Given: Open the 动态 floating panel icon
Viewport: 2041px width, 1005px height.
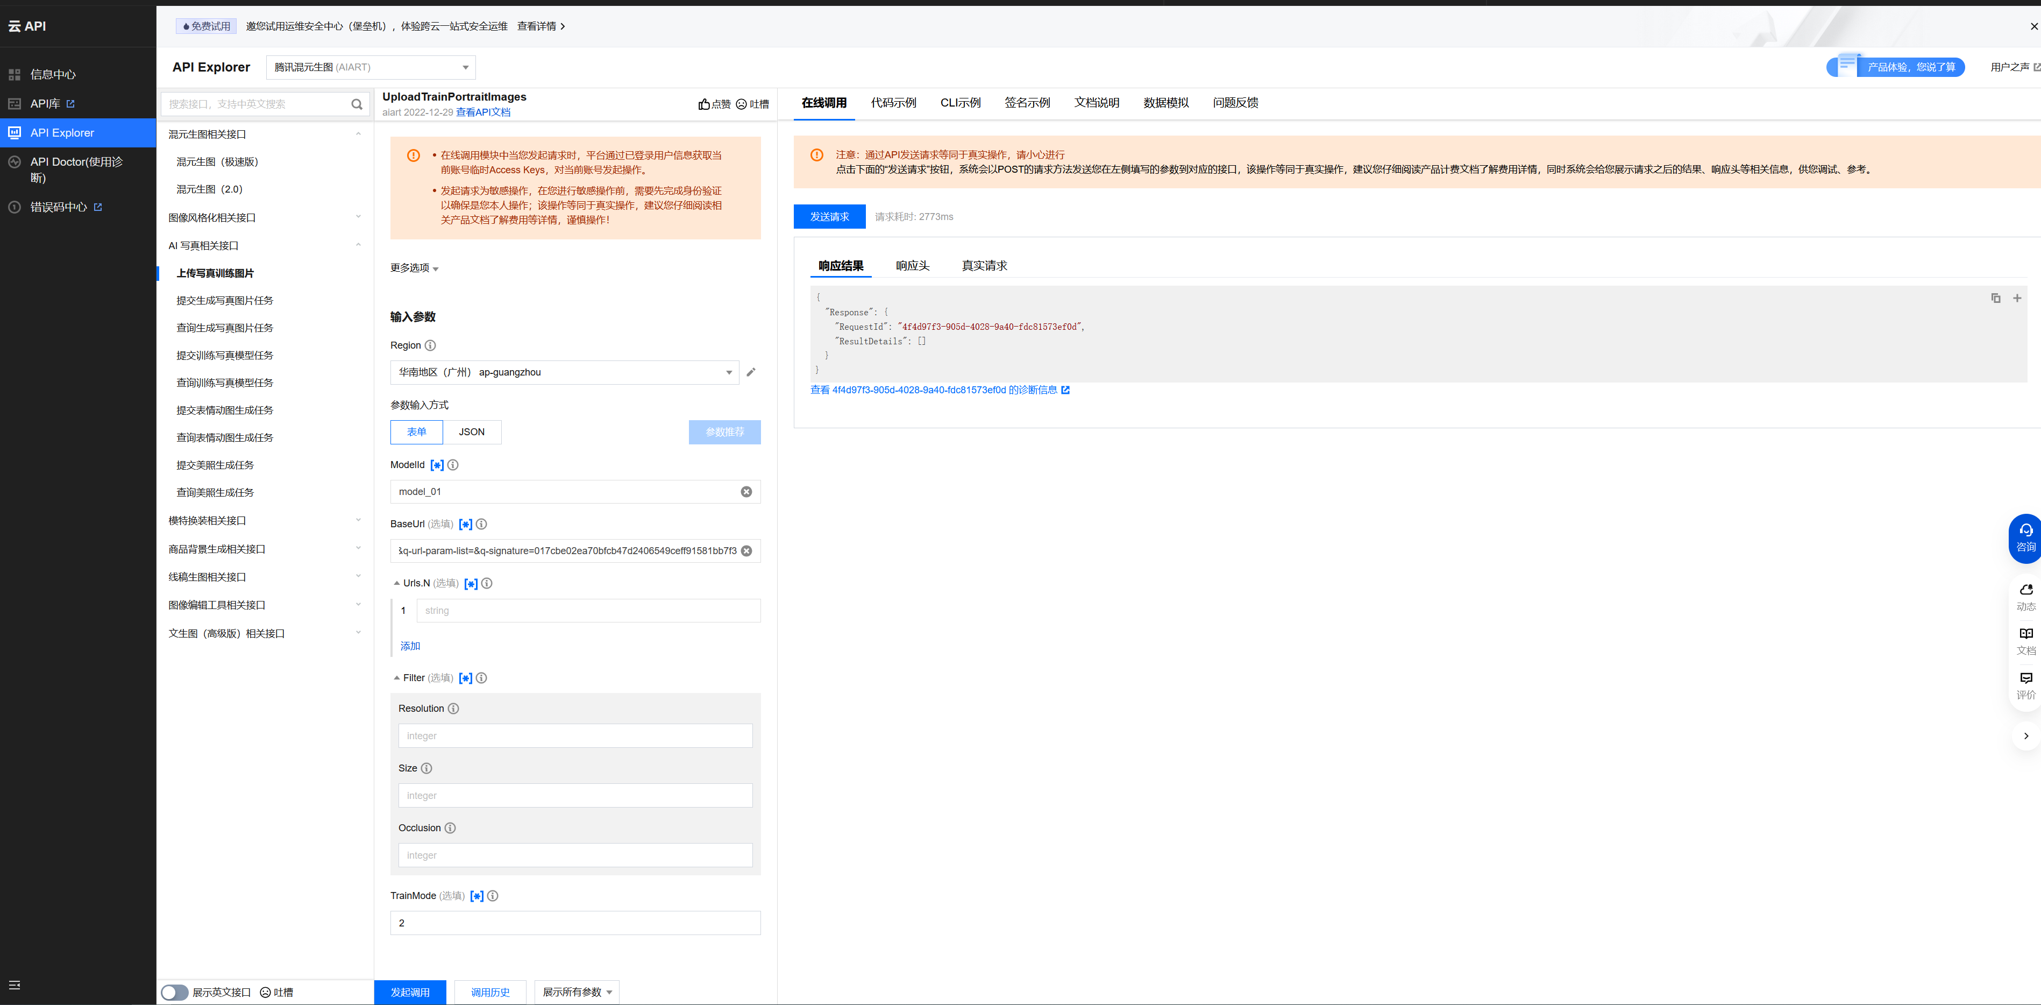Looking at the screenshot, I should 2026,597.
